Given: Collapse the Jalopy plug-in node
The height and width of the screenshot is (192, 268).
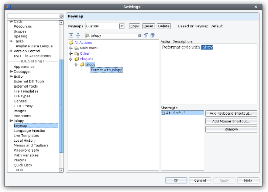Looking at the screenshot, I should coord(76,65).
